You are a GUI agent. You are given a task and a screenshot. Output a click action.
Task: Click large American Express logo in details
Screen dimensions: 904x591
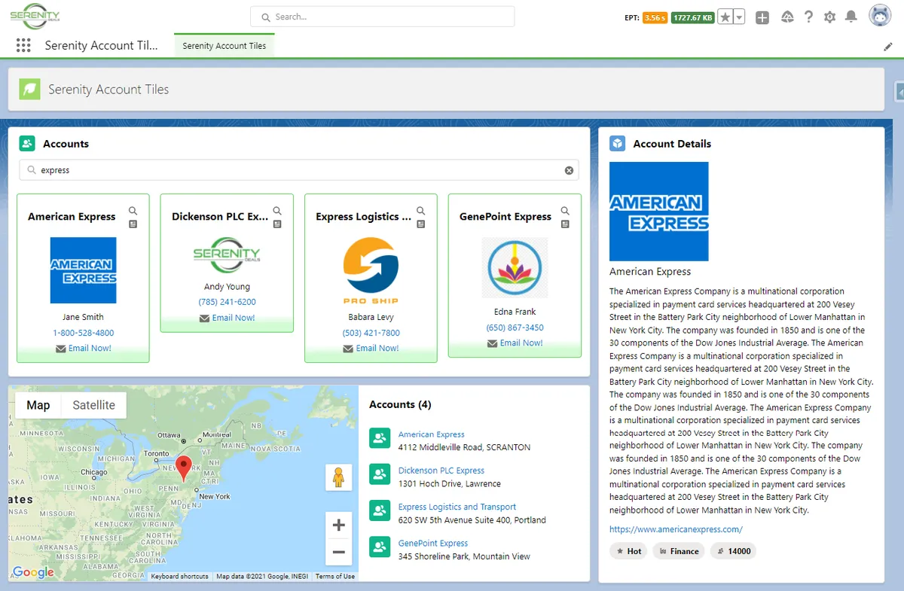click(659, 212)
